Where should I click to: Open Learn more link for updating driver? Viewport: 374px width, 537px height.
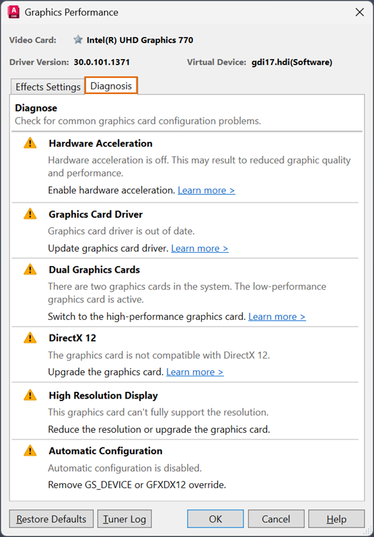[x=200, y=248]
